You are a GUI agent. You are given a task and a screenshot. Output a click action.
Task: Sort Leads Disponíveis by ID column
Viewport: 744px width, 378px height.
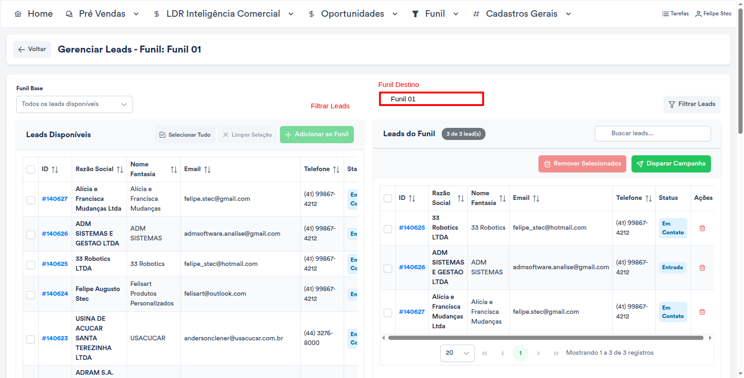(55, 170)
